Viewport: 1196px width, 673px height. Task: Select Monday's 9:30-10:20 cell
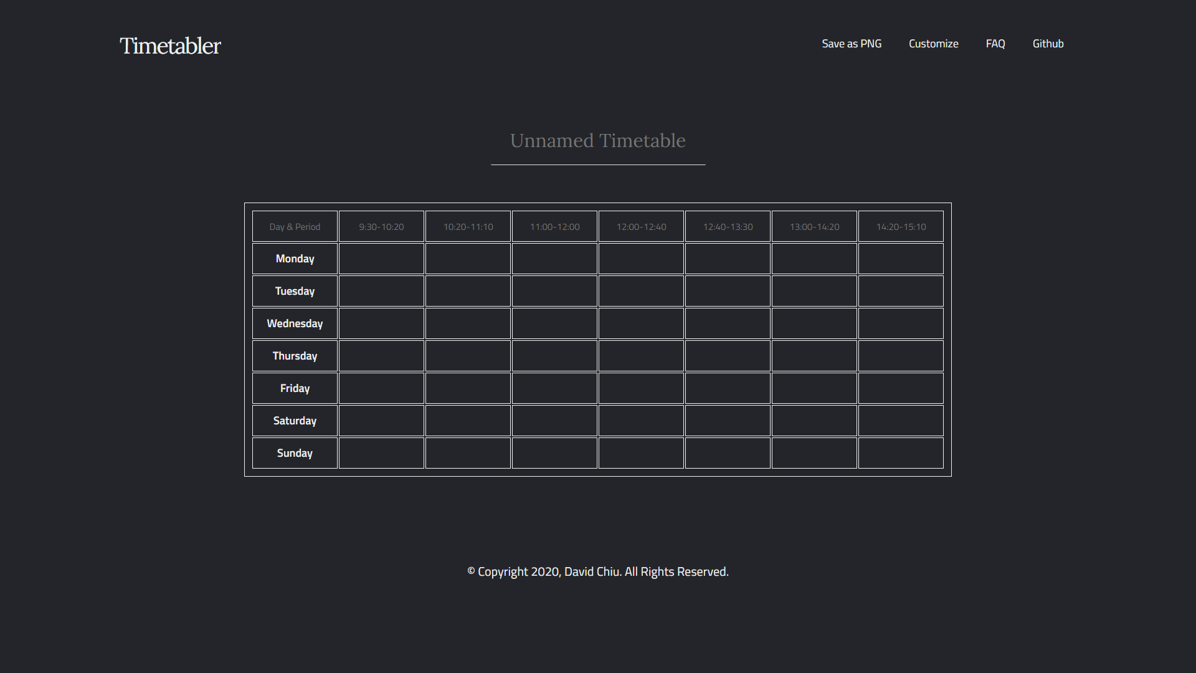381,259
